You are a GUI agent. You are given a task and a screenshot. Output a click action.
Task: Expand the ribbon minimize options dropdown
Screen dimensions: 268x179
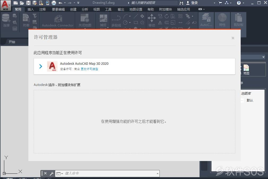(x=204, y=9)
